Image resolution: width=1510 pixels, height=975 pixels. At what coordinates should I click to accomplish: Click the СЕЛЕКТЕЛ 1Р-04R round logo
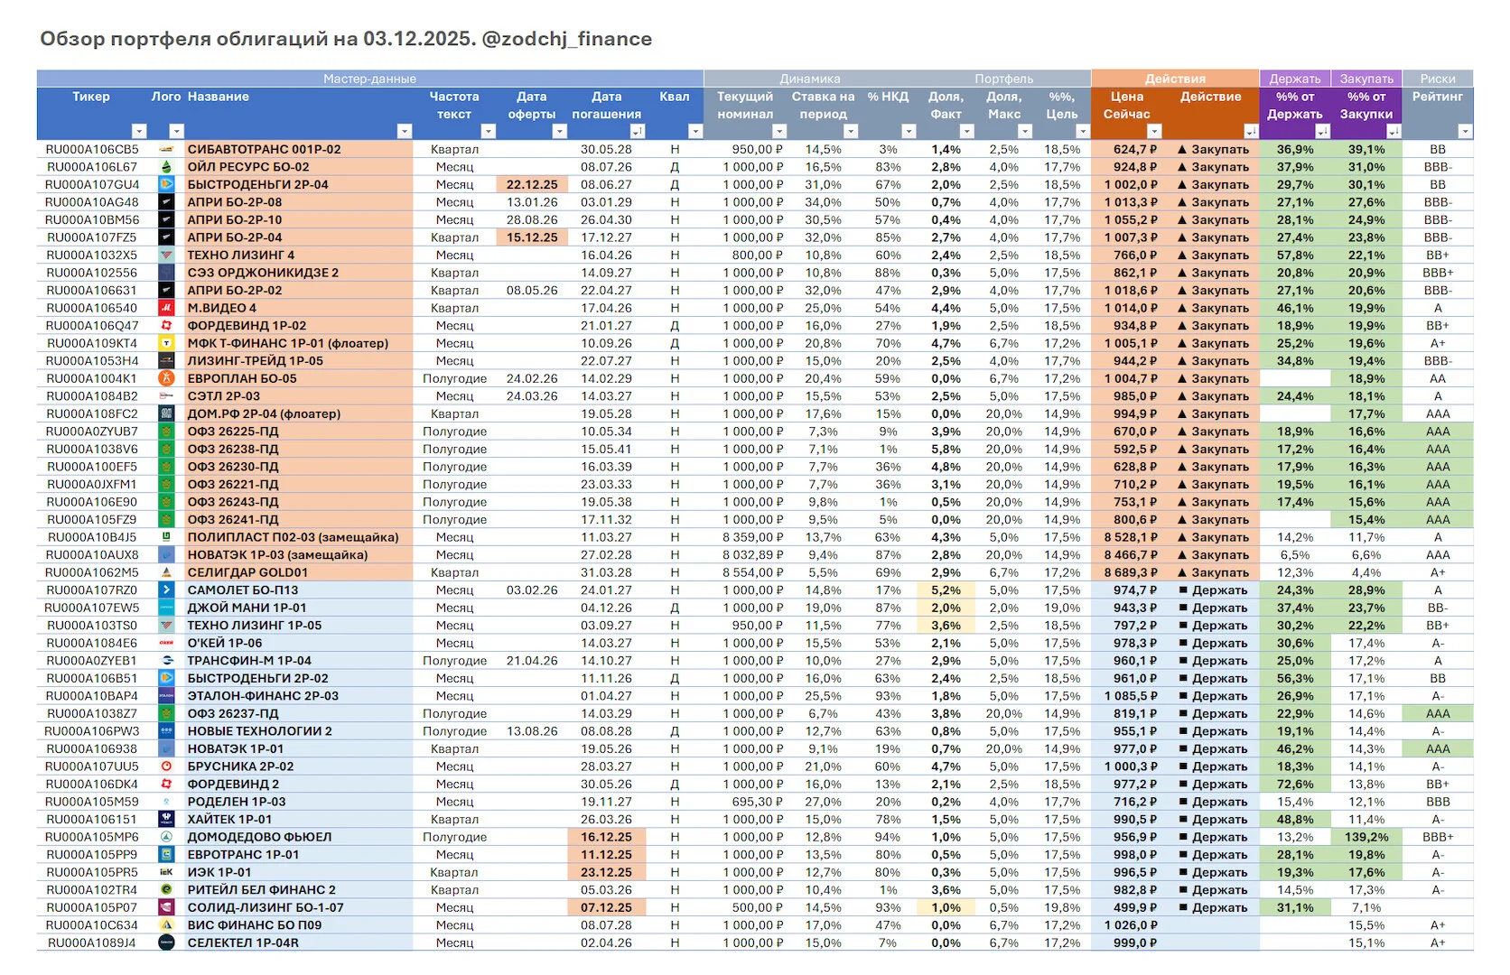[166, 942]
